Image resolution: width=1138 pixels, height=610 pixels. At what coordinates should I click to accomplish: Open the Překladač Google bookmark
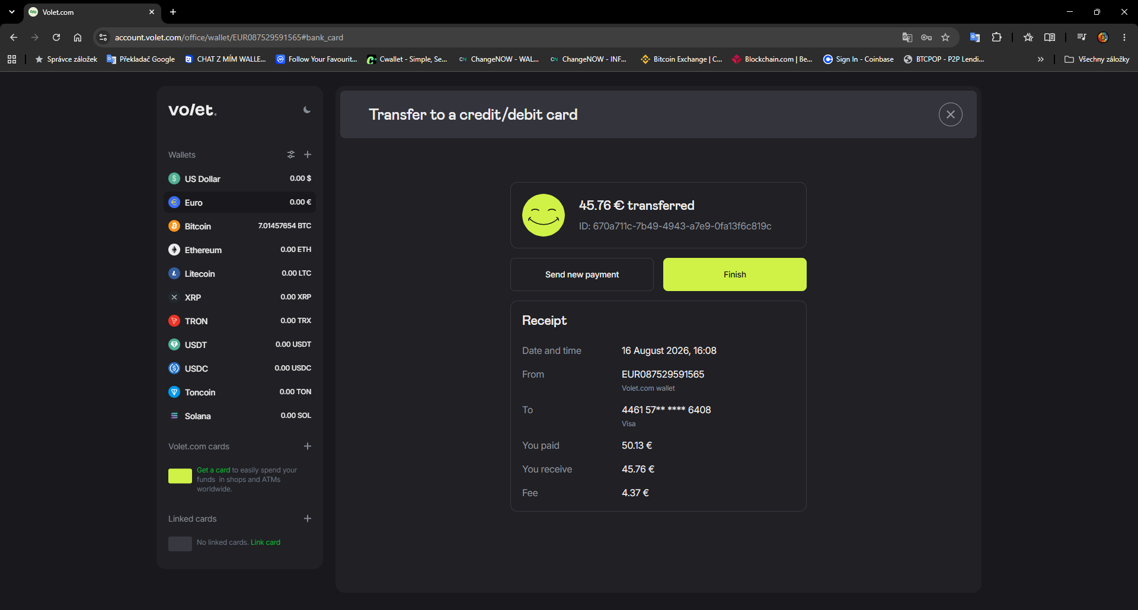141,59
